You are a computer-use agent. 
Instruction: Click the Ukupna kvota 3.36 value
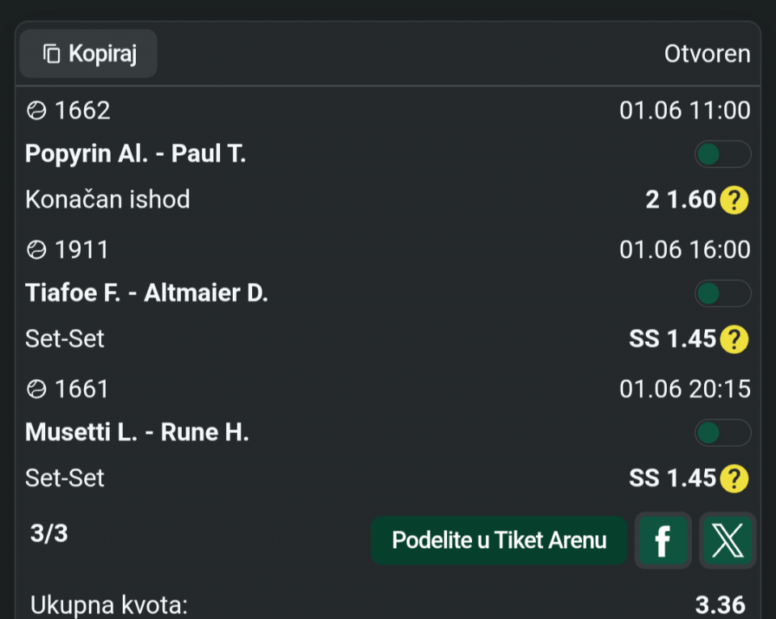point(720,604)
